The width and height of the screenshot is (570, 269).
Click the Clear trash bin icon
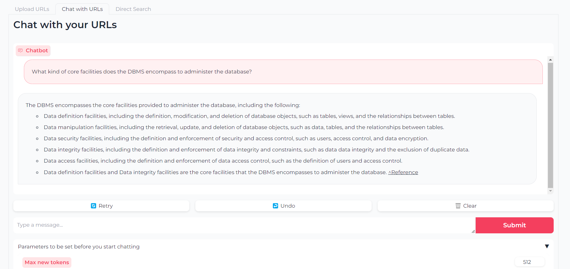[458, 206]
